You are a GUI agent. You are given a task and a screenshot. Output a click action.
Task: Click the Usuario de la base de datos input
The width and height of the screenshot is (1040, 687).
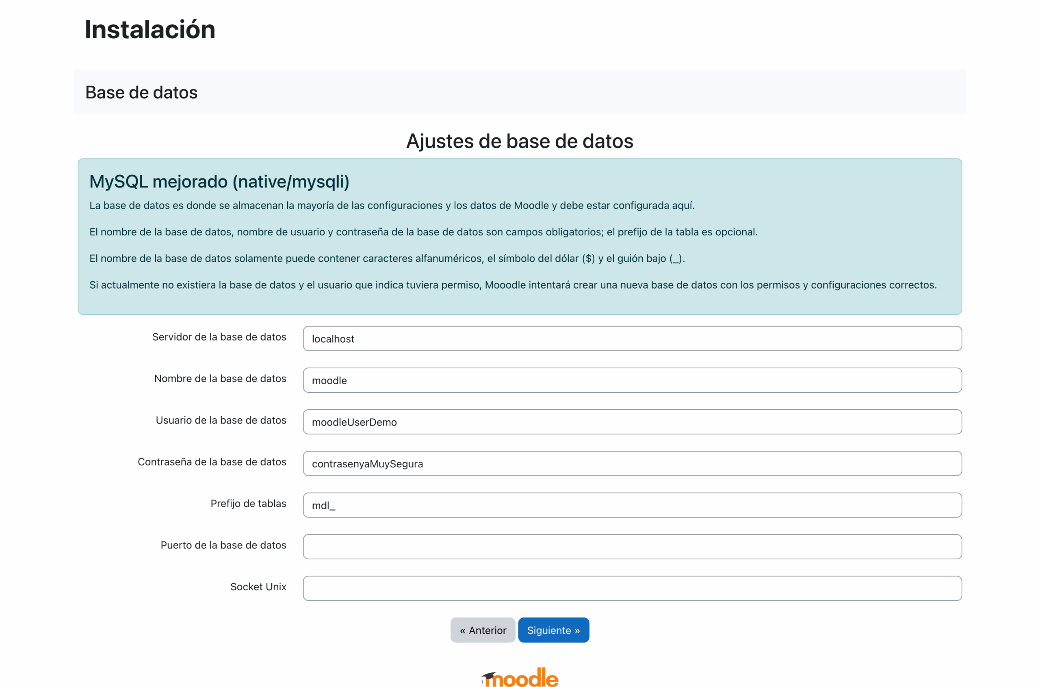point(632,422)
